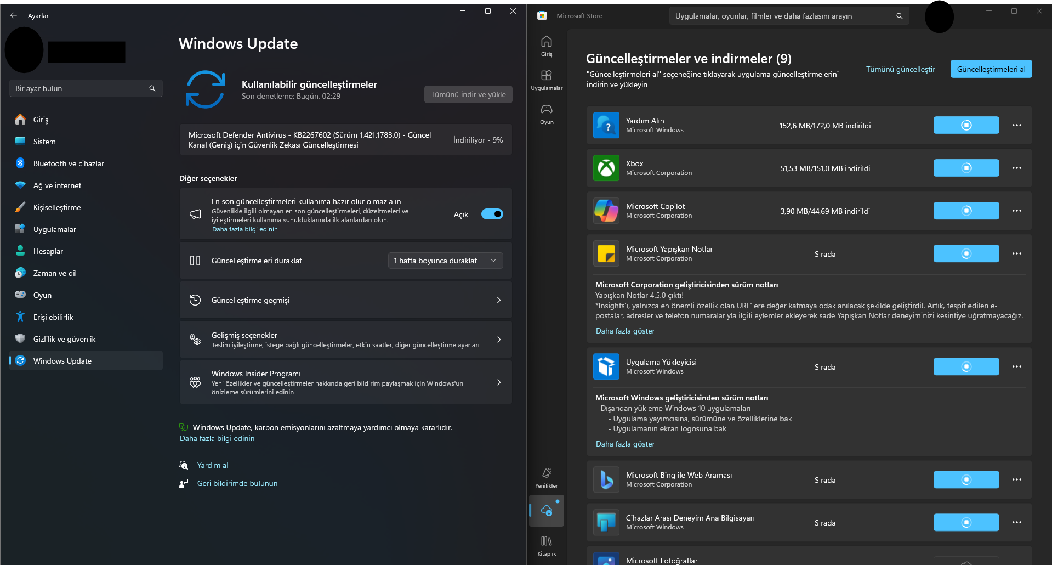This screenshot has height=565, width=1052.
Task: Open the three-dot menu for Uygulama Yükleyicisi
Action: coord(1017,366)
